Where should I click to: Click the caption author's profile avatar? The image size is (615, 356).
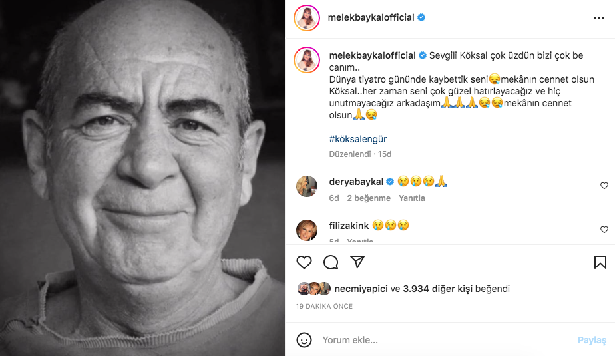click(307, 60)
